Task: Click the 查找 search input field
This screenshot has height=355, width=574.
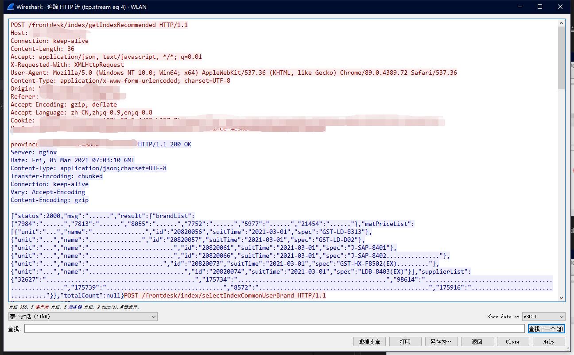Action: 274,329
